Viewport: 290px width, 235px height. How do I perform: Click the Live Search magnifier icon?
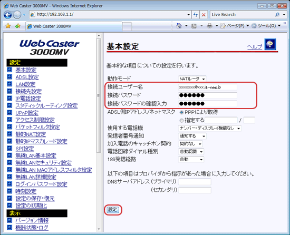tap(277, 14)
